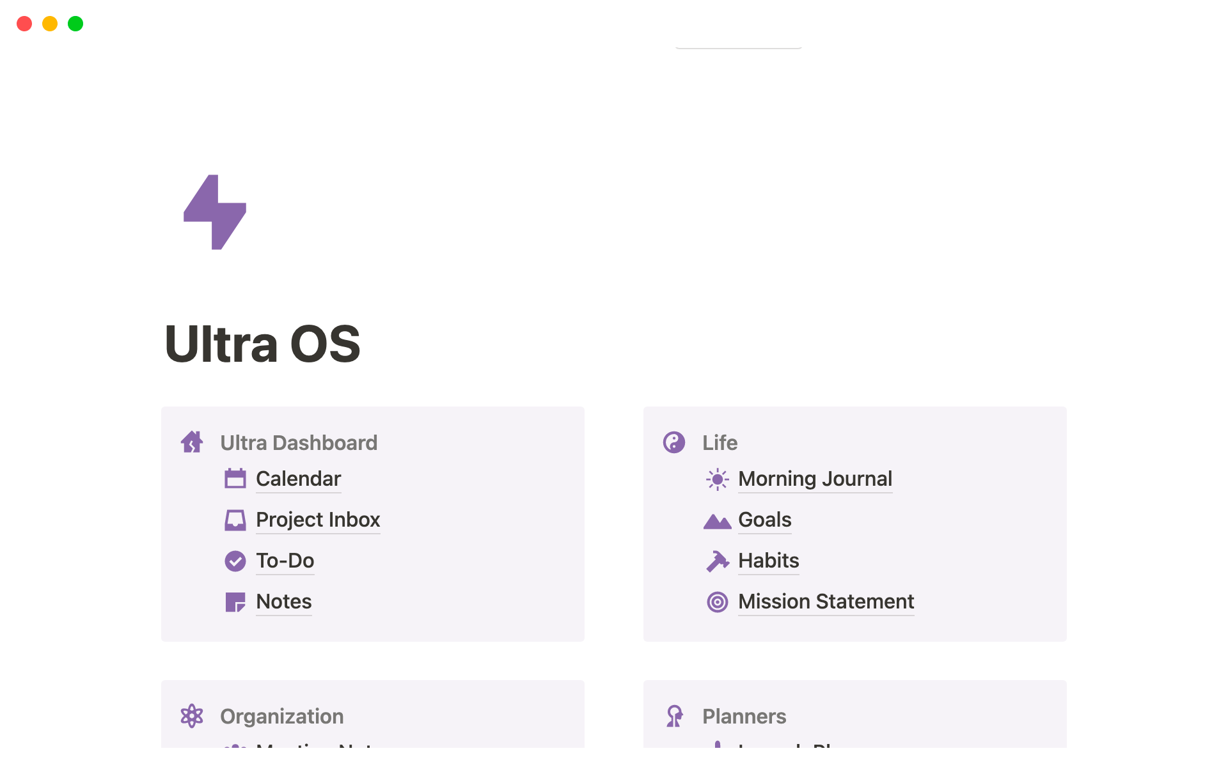The width and height of the screenshot is (1228, 767).
Task: Click the hammer icon beside Habits
Action: tap(718, 561)
